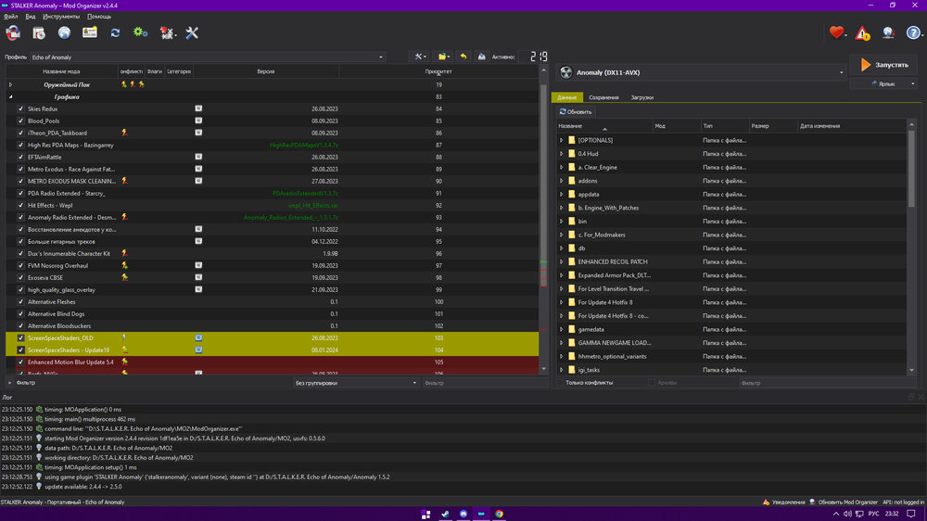
Task: Uncheck high_quality_glass_overlay mod
Action: point(20,290)
